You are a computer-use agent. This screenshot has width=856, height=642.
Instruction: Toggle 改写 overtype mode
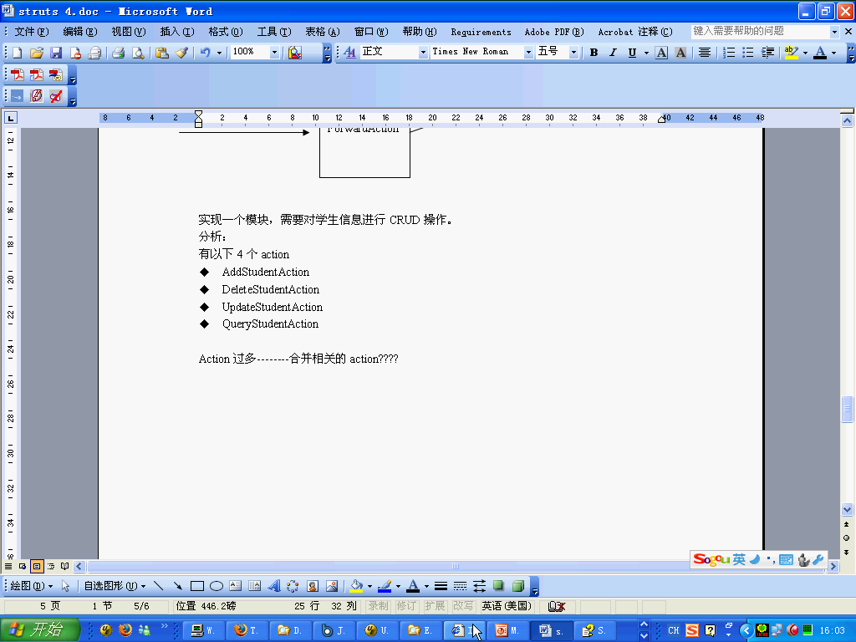tap(463, 606)
